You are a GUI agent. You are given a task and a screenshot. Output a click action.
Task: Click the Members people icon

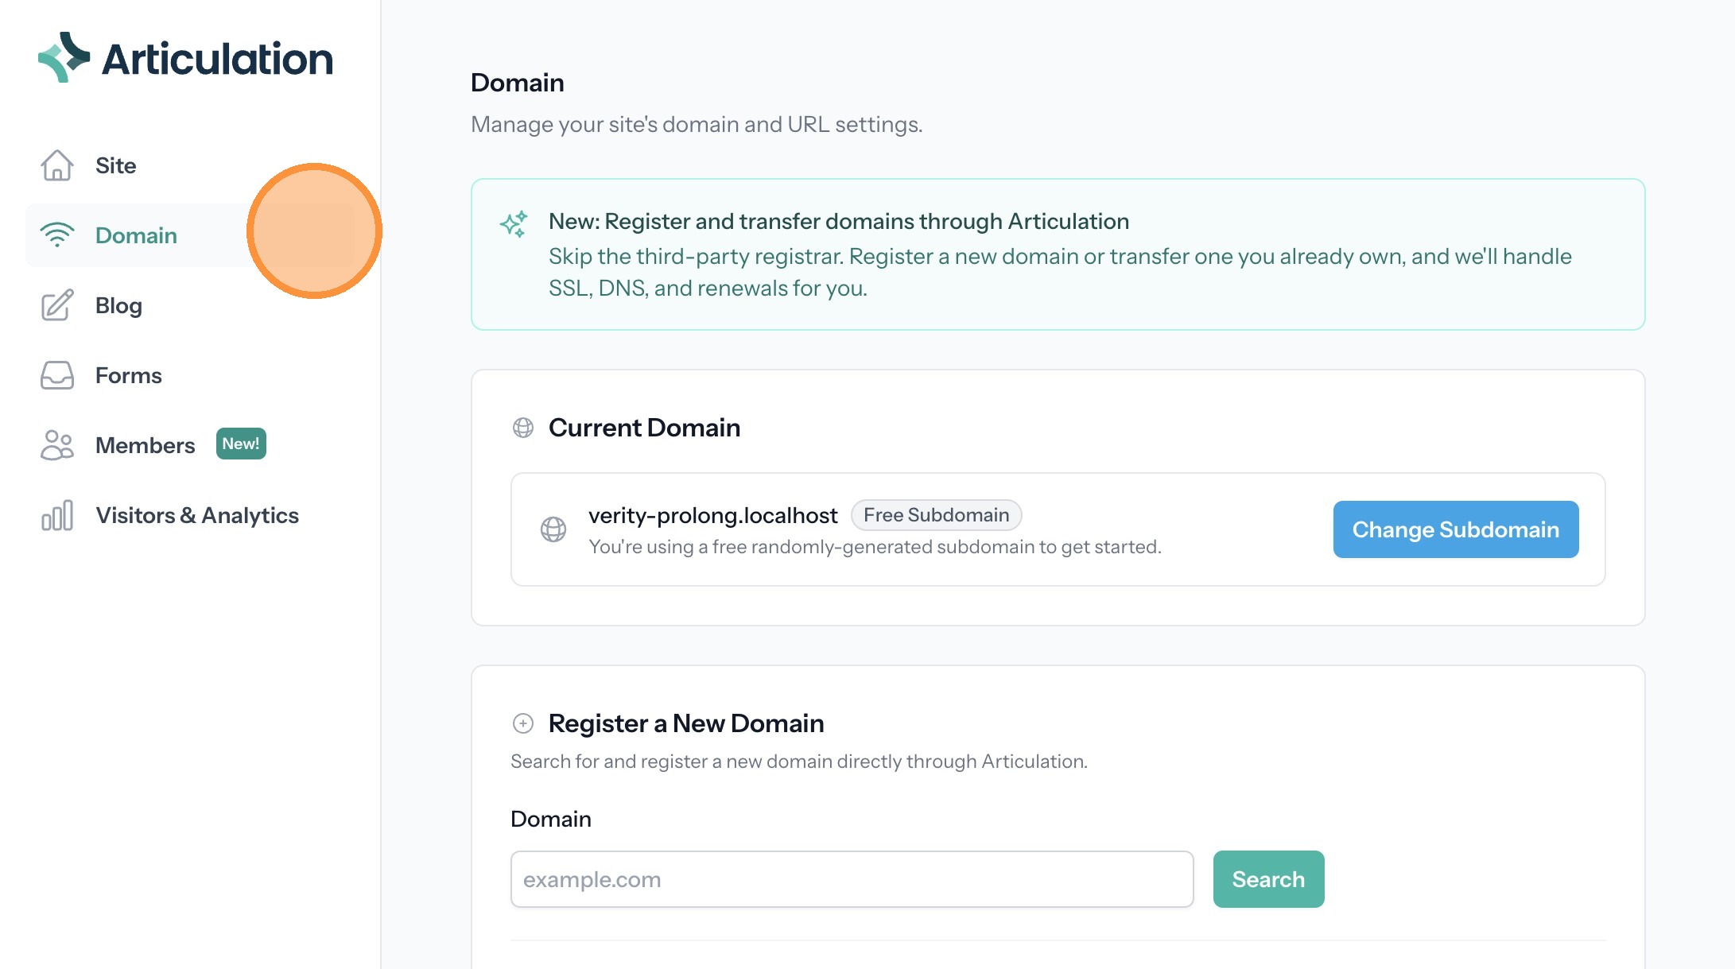pos(57,445)
